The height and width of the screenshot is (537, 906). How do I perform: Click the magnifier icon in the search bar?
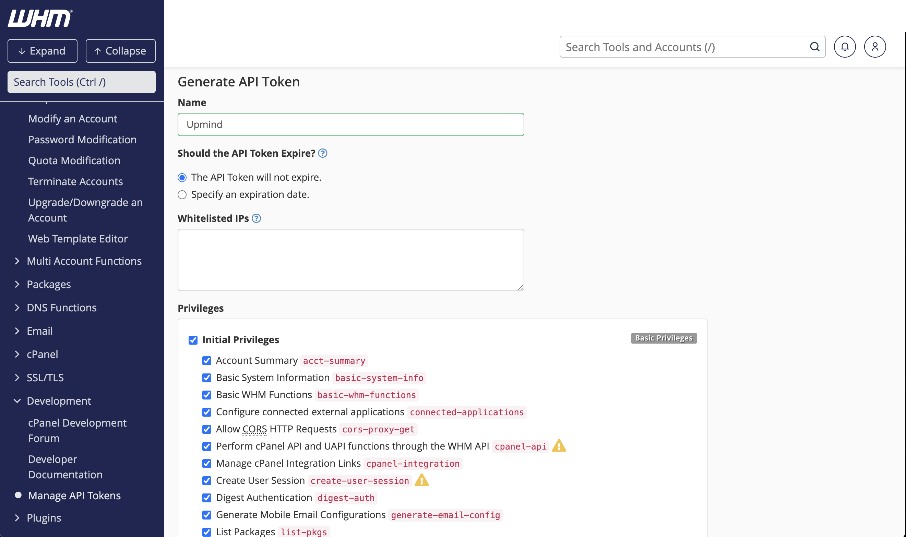click(x=814, y=47)
